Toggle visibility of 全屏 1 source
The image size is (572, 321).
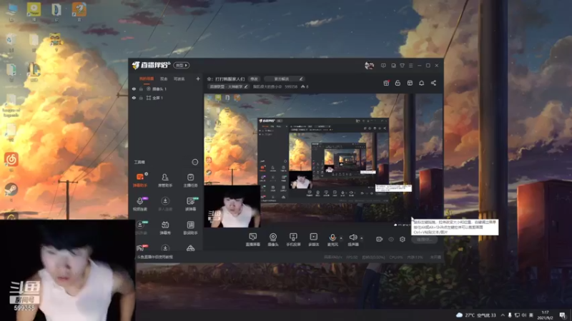click(x=134, y=98)
